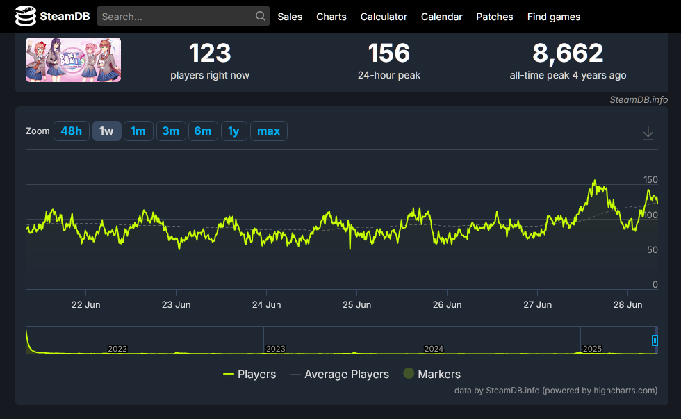Set chart zoom to 3m
Image resolution: width=681 pixels, height=419 pixels.
click(x=171, y=131)
